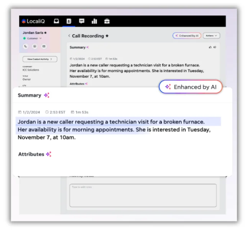250x230 pixels.
Task: Click the highlighted summary sentence about broken furnace
Action: (111, 122)
